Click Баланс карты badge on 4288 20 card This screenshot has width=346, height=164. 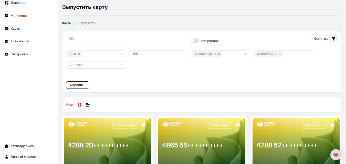point(126,125)
